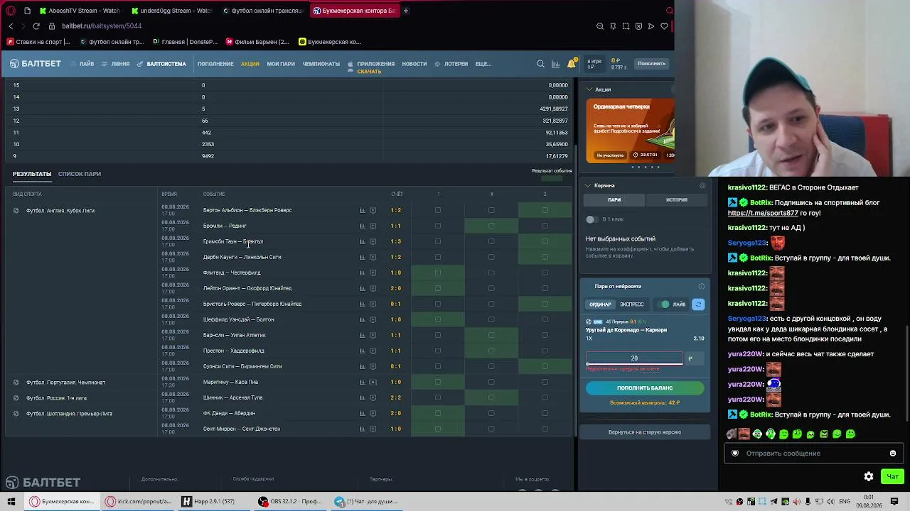Go back in the browser
This screenshot has height=511, width=910.
tap(11, 26)
